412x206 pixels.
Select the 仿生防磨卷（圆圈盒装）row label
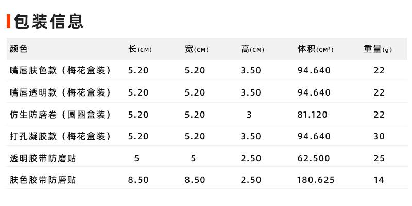(61, 115)
